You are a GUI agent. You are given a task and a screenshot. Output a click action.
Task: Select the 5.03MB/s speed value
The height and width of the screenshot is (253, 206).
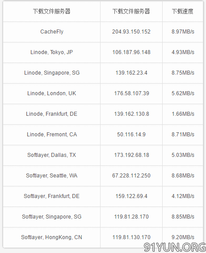click(x=183, y=155)
